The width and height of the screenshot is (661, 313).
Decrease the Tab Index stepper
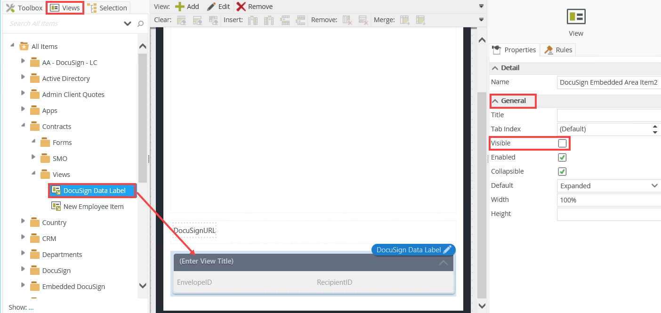tap(655, 132)
